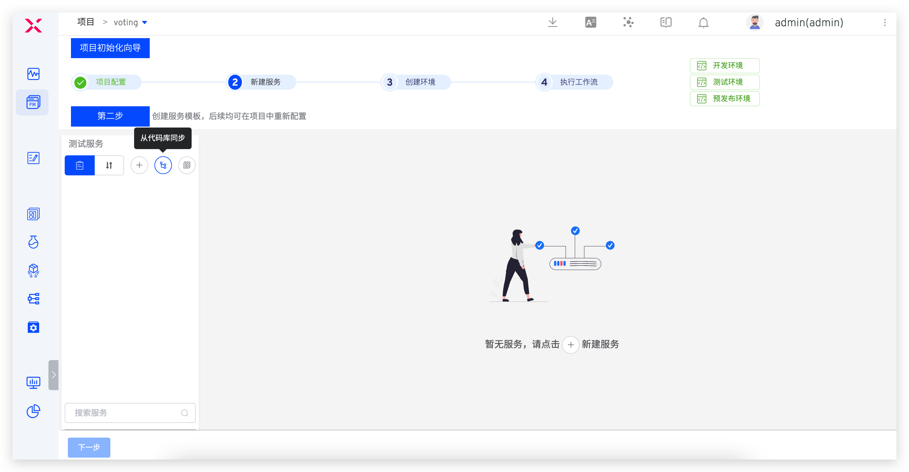
Task: Toggle the service sort order arrows
Action: [x=109, y=165]
